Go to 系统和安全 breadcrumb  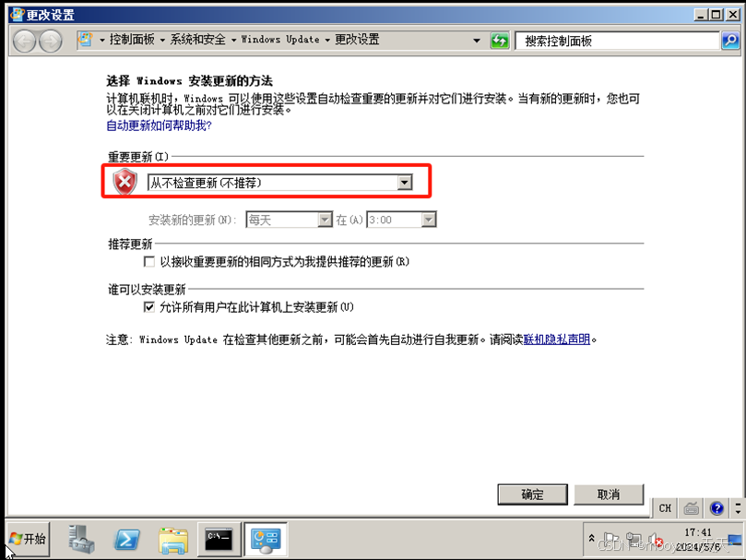coord(198,40)
